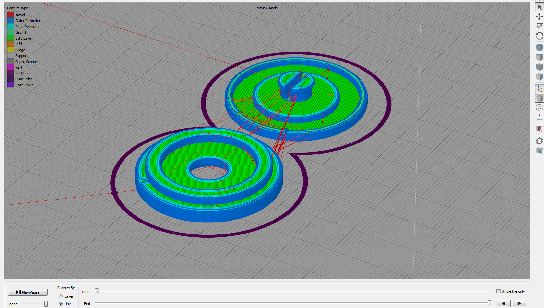The height and width of the screenshot is (308, 544).
Task: Open machine control panel icon
Action: click(x=539, y=151)
